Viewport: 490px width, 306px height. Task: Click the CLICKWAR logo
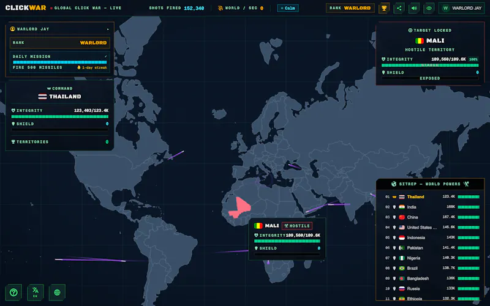(26, 8)
